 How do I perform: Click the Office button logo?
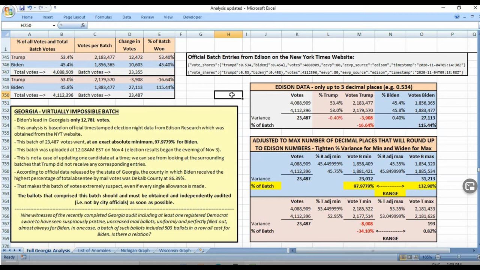(8, 10)
